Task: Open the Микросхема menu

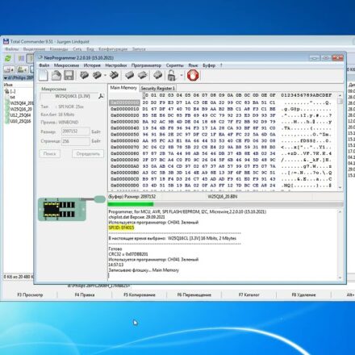Action: point(66,65)
